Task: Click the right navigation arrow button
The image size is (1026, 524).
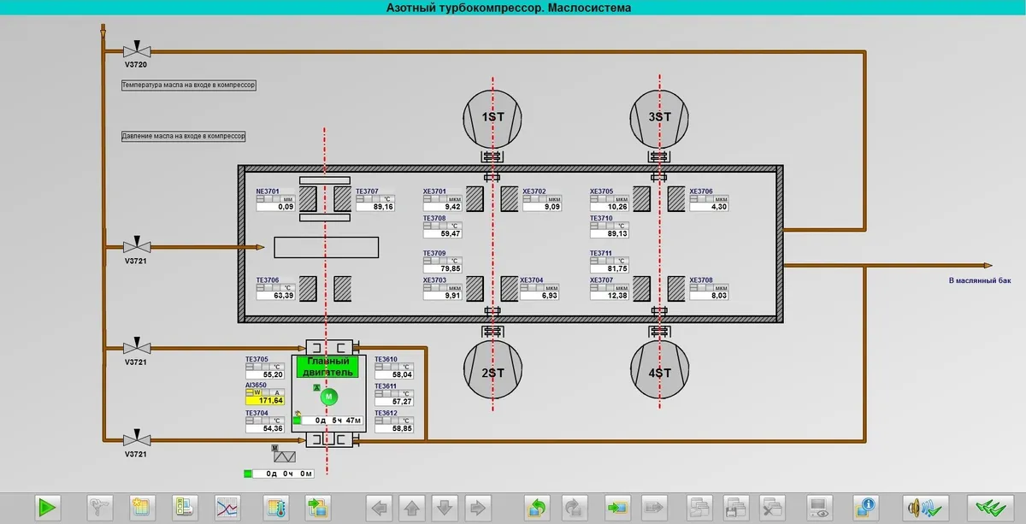Action: [477, 508]
